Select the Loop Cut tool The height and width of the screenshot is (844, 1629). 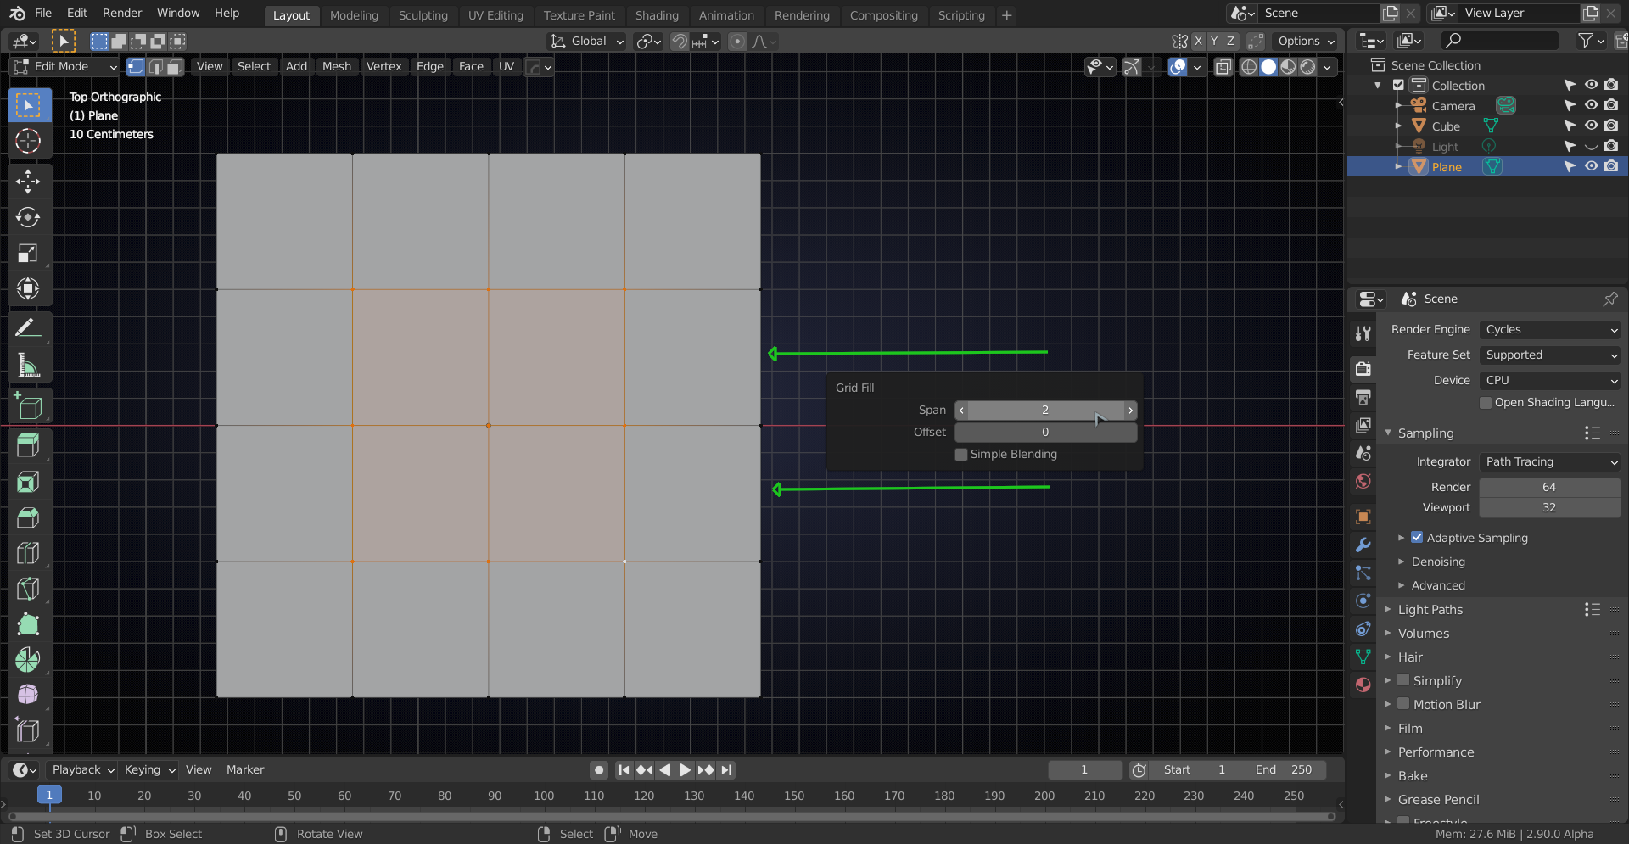pos(28,552)
